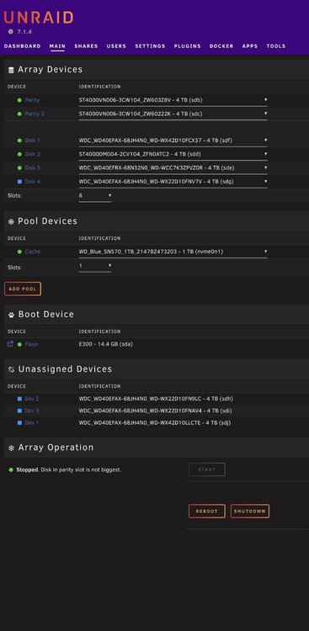The image size is (309, 631).
Task: Click the Array Operation snowflake icon
Action: coord(11,448)
